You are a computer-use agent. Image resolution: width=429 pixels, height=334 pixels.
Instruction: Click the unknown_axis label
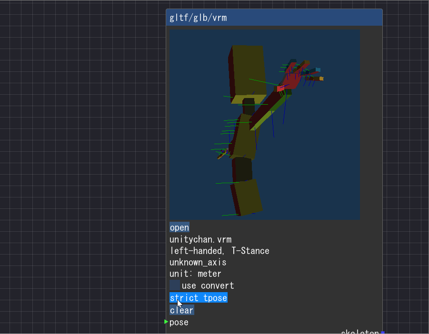tap(198, 262)
